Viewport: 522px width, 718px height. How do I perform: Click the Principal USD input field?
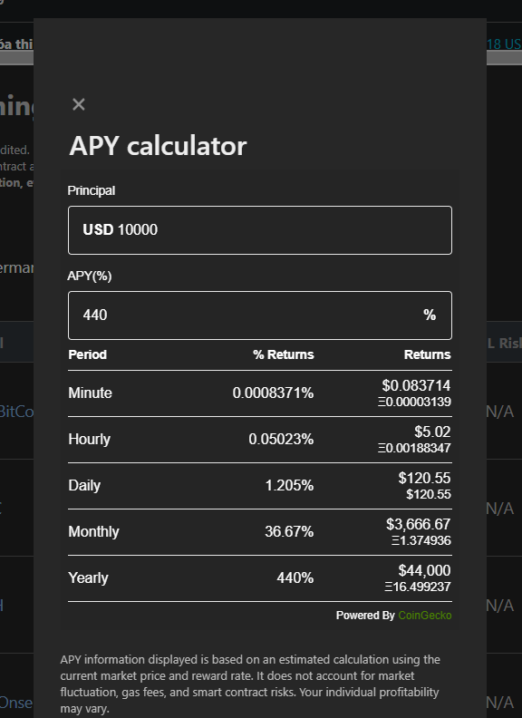pyautogui.click(x=259, y=230)
